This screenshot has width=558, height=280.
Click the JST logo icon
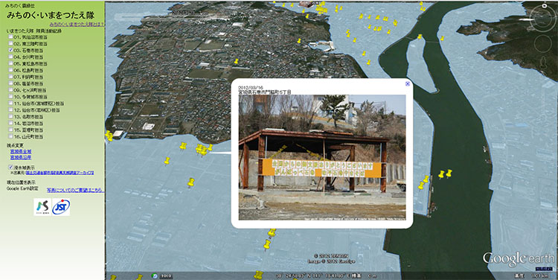click(x=61, y=207)
